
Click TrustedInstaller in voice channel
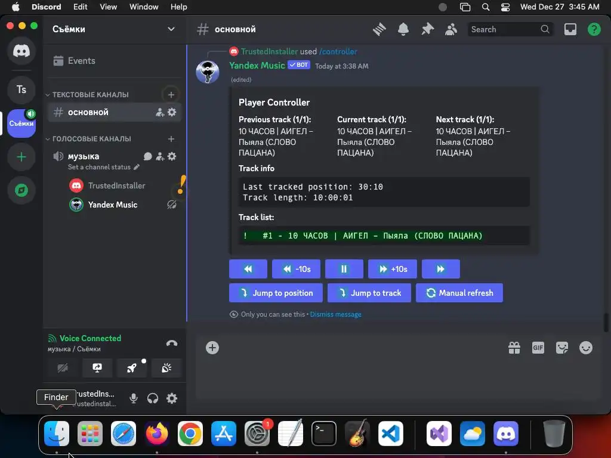117,186
